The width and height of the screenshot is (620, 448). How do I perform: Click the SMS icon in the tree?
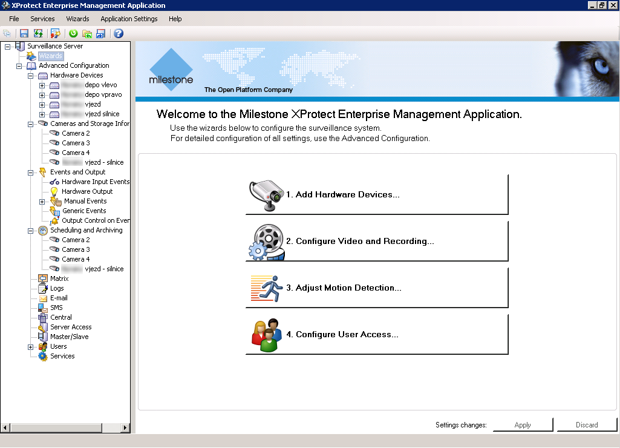[43, 308]
